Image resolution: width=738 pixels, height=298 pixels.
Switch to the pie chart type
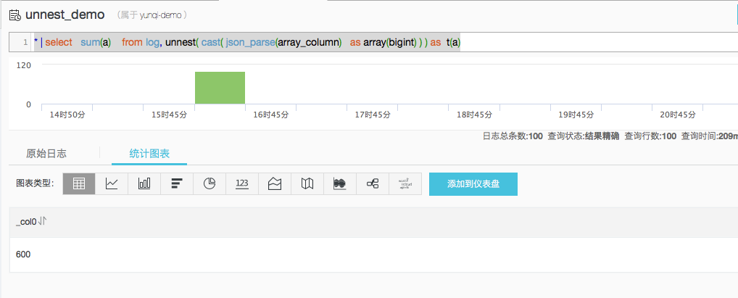[210, 183]
